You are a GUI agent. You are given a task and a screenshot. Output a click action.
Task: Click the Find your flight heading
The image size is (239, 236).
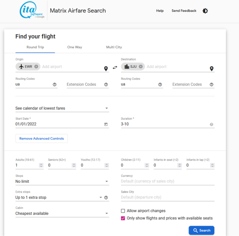coord(35,37)
